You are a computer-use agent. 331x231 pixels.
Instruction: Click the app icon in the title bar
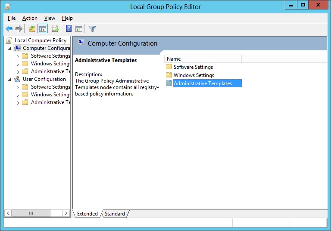[x=8, y=6]
